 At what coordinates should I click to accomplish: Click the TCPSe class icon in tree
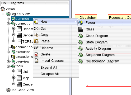(19, 42)
